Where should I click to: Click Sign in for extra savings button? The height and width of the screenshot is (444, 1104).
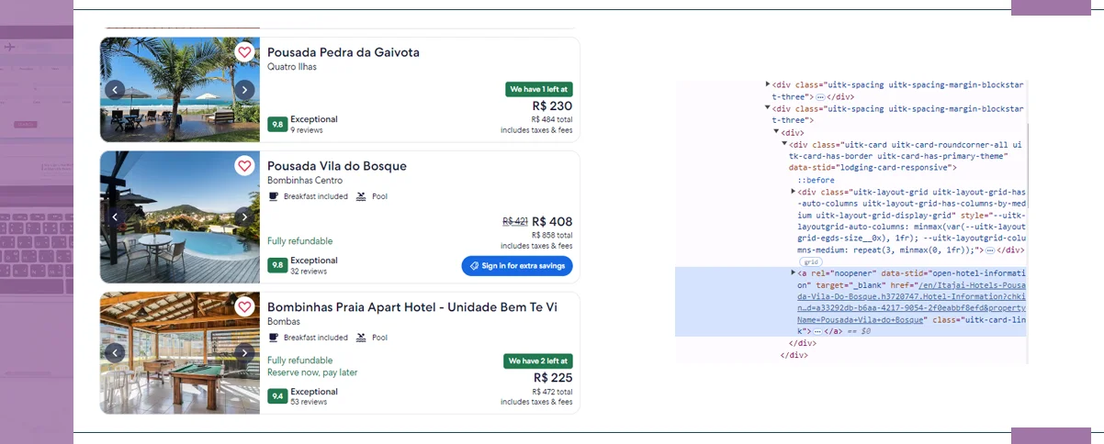(x=517, y=266)
